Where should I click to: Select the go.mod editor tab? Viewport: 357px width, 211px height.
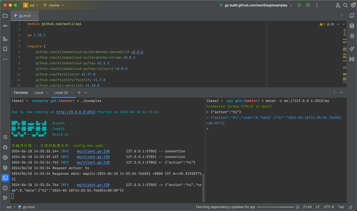point(25,16)
